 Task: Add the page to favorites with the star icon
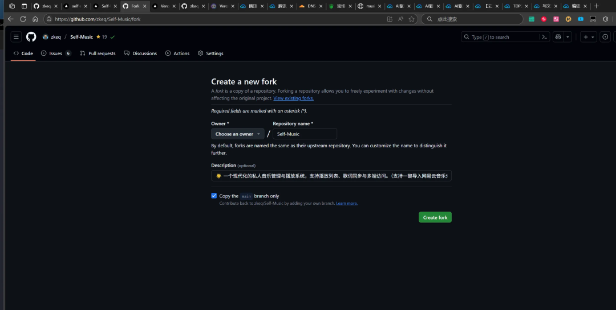point(411,19)
